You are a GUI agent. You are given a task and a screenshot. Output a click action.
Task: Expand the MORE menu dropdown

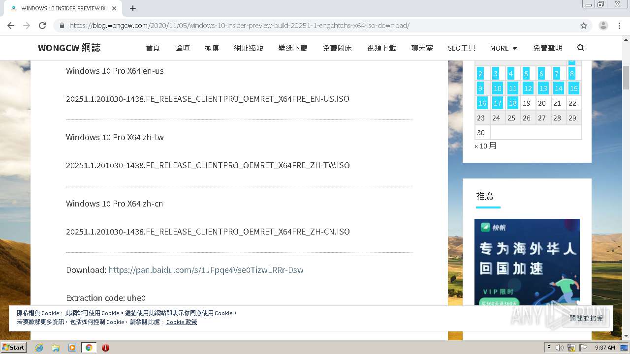504,48
